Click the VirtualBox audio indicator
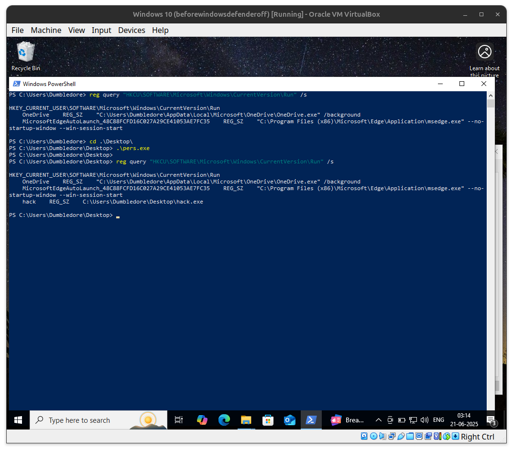The height and width of the screenshot is (451, 513). 382,436
